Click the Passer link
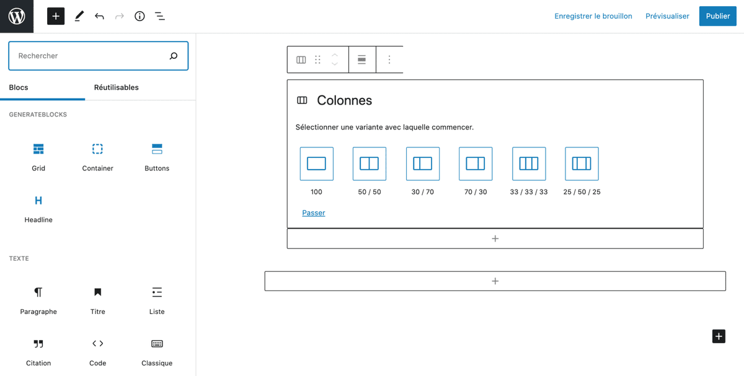Screen dimensions: 744x376 314,212
